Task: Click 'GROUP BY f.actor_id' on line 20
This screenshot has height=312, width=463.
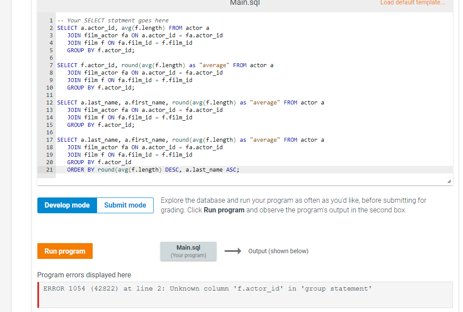Action: point(99,162)
